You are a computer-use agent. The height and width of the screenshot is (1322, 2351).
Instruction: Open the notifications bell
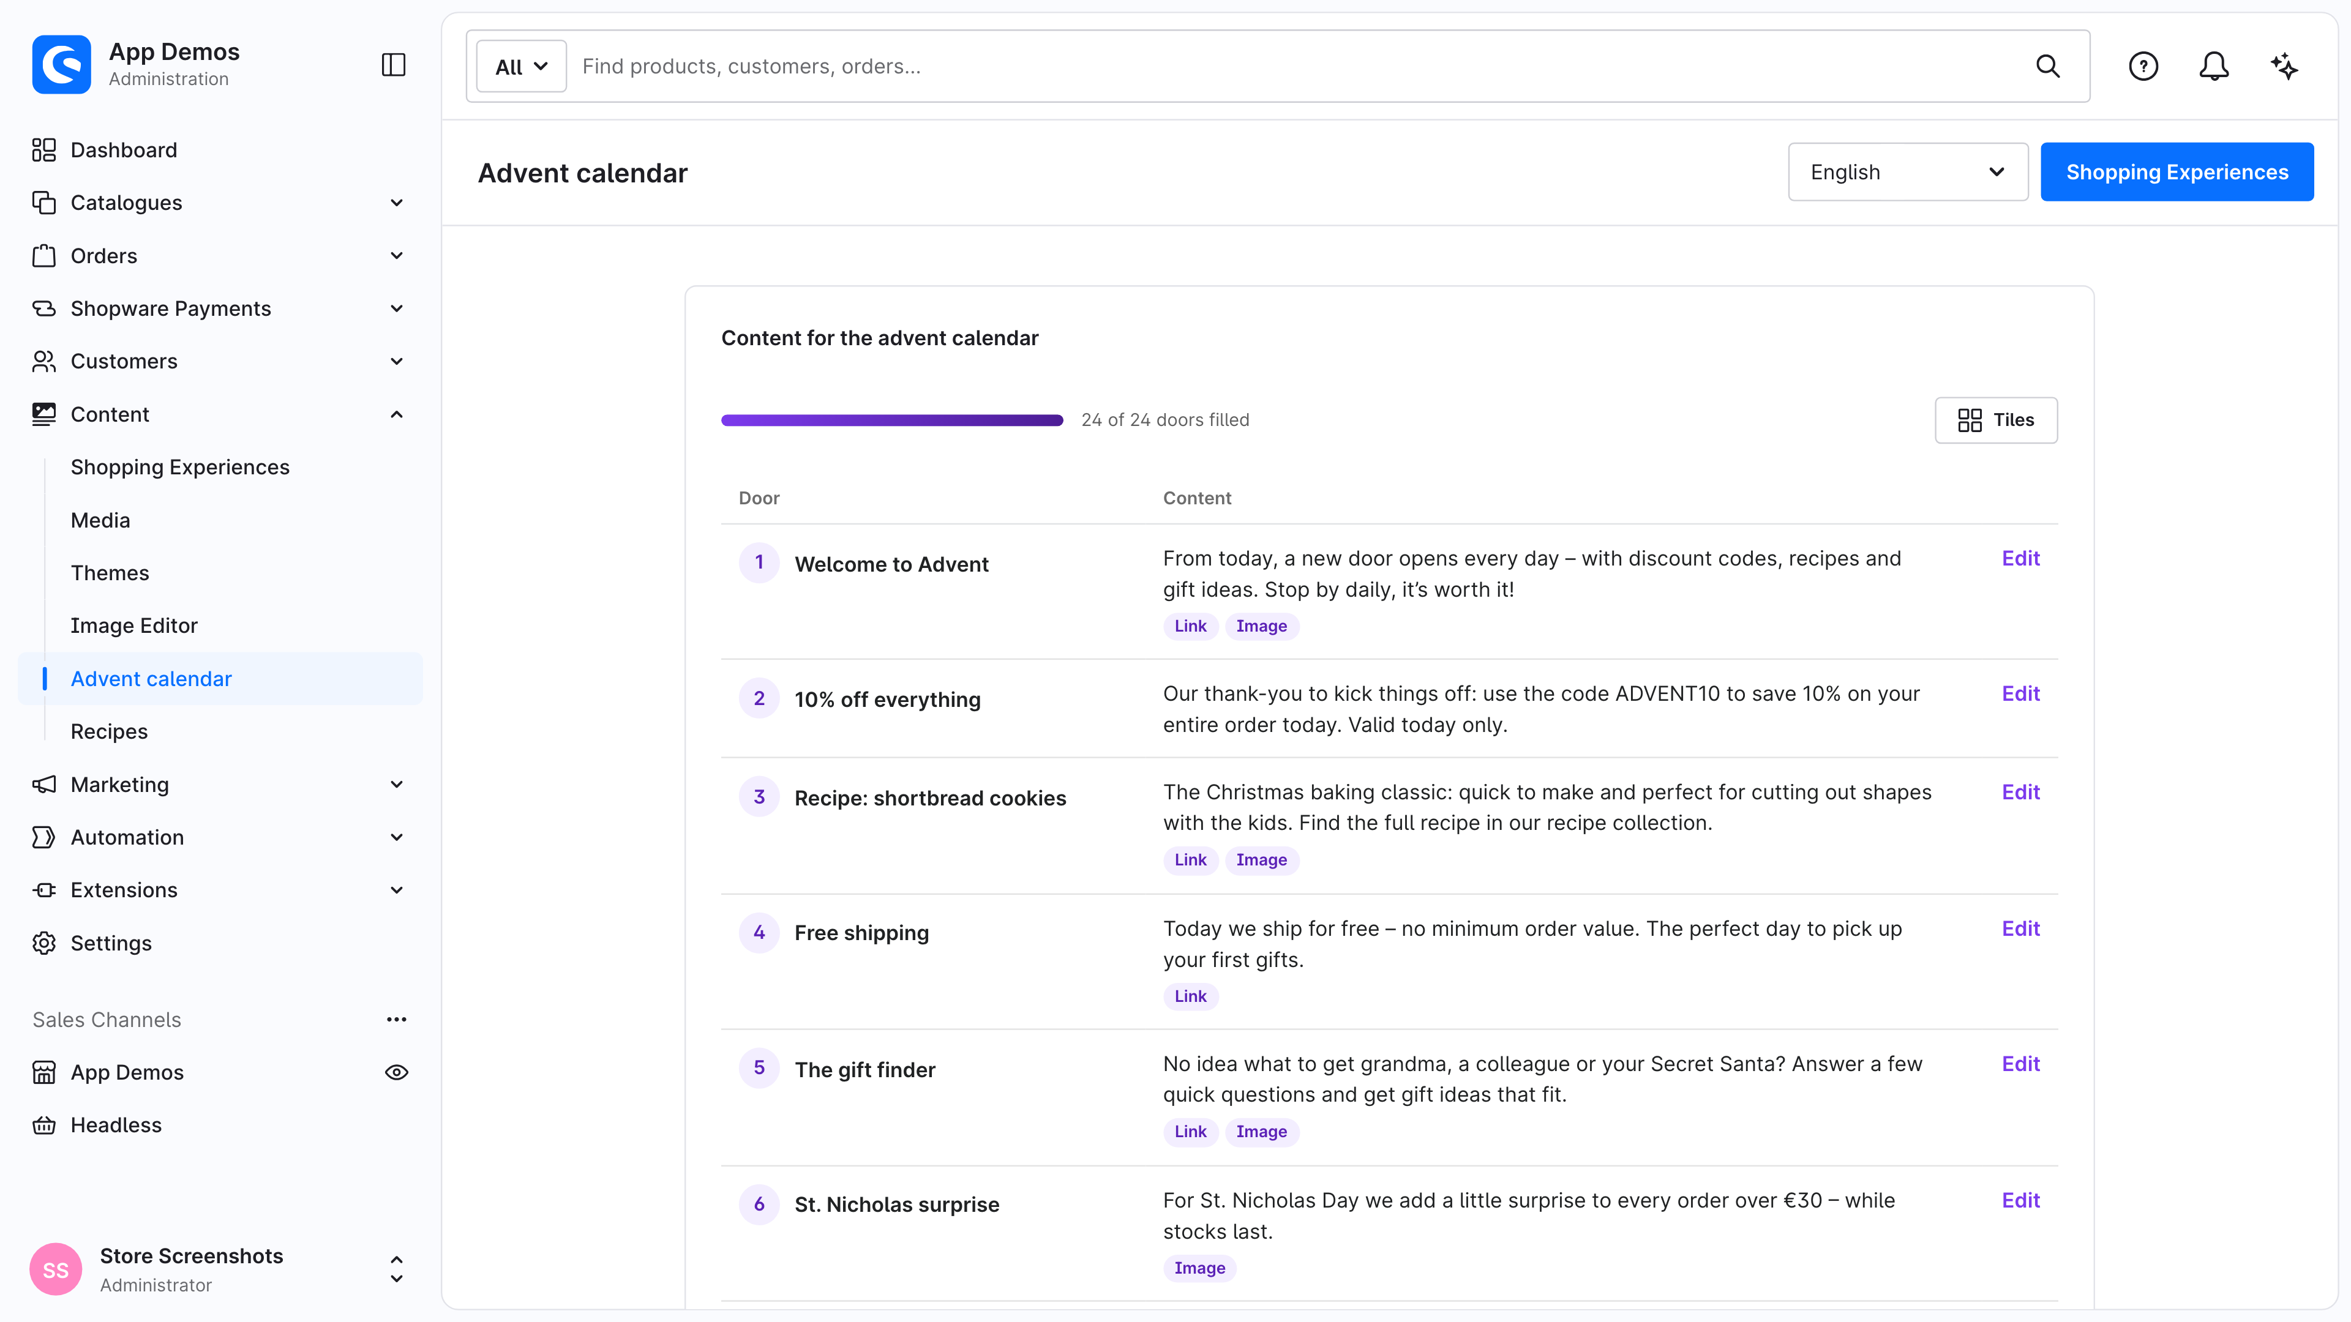[x=2213, y=65]
